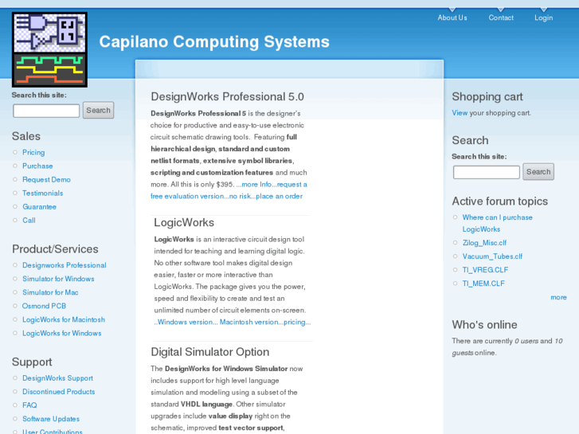Focus the right sidebar search field
Screen dimensions: 579x434
click(x=487, y=172)
